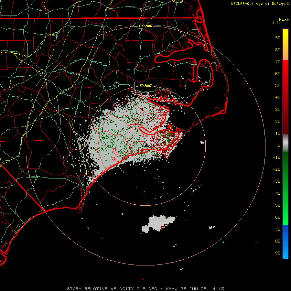
Task: Pick the blue bottom segment of the color bar
Action: click(286, 242)
